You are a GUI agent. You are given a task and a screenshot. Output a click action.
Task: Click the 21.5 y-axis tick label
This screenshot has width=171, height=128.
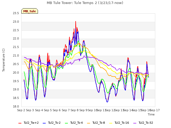(16, 47)
